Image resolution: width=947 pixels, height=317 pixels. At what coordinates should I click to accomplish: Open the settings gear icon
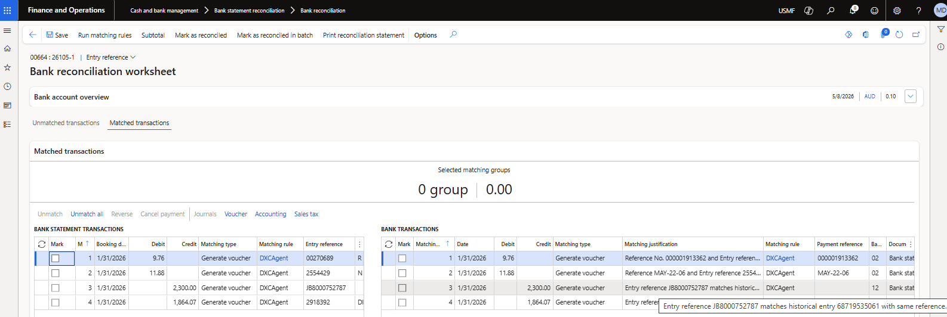(x=897, y=10)
